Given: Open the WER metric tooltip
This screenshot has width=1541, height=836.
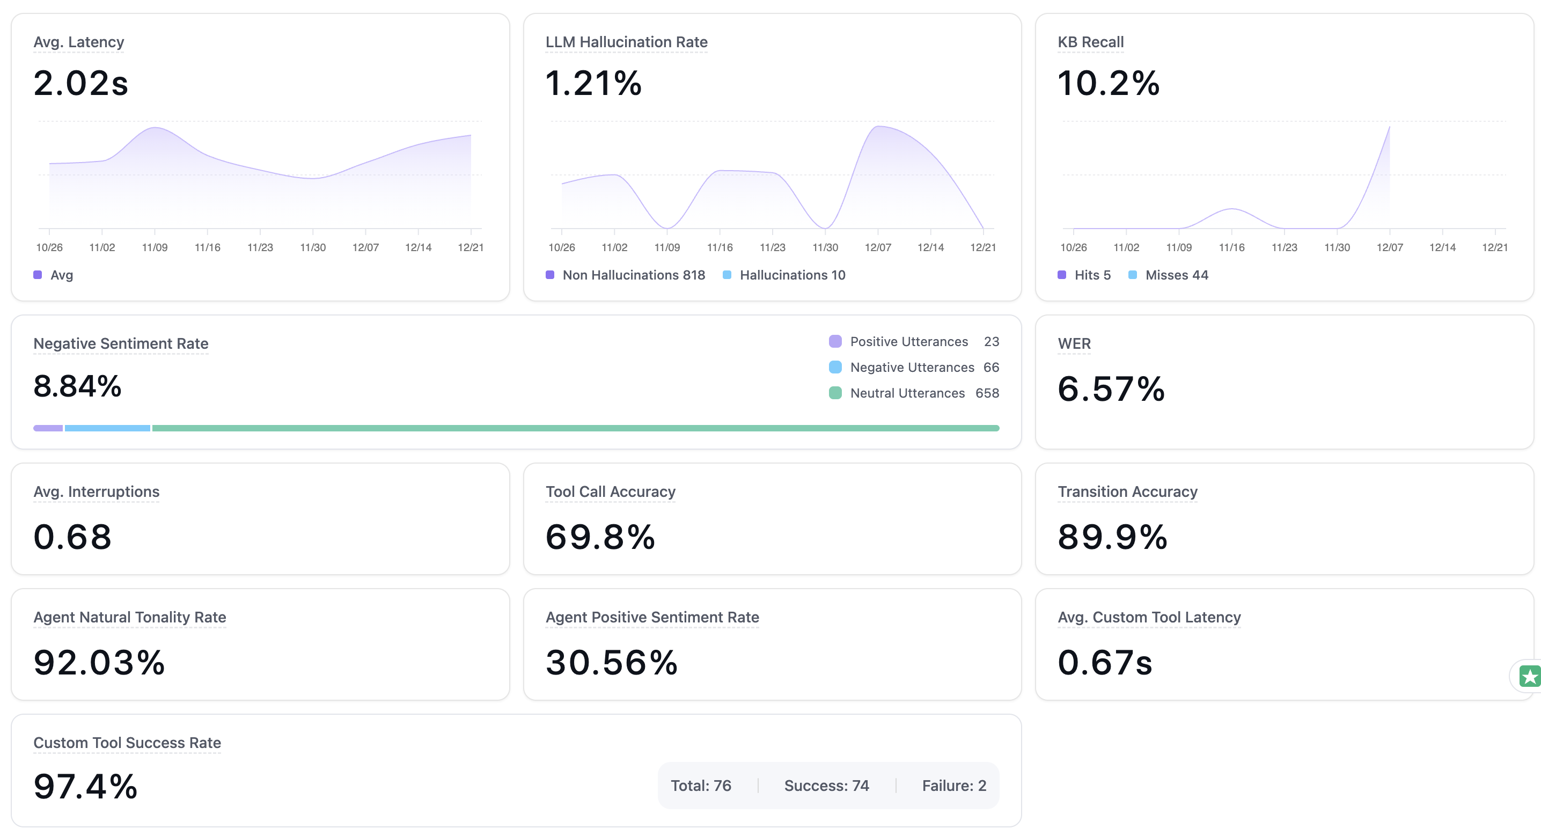Looking at the screenshot, I should click(x=1073, y=343).
